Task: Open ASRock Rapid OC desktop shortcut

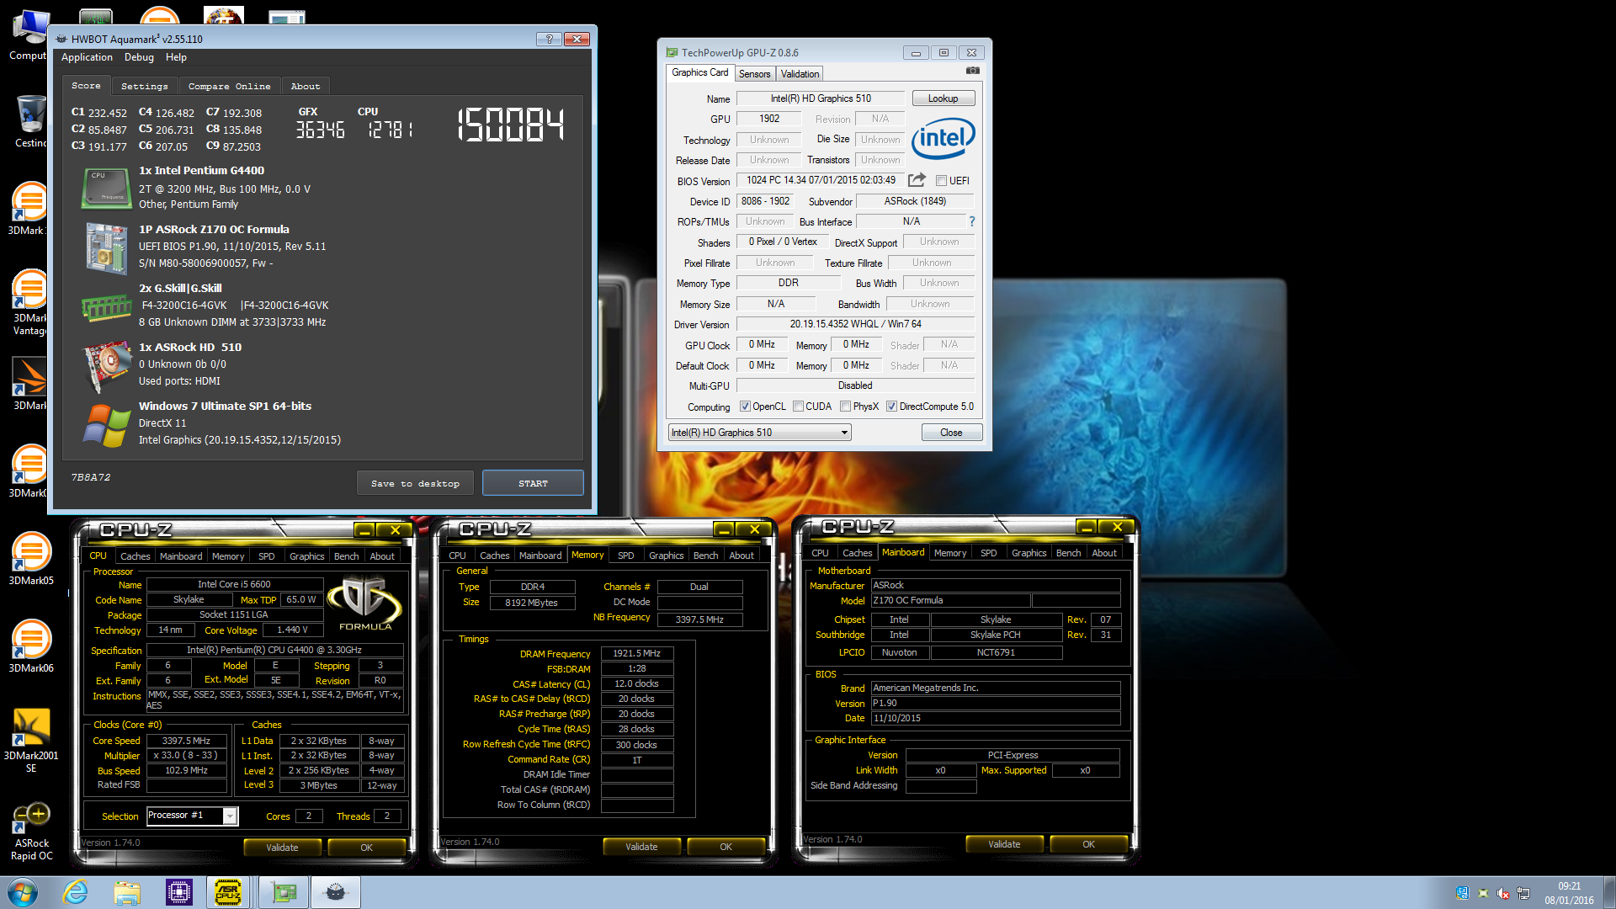Action: coord(32,832)
